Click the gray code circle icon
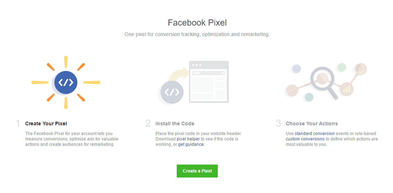 (x=172, y=92)
